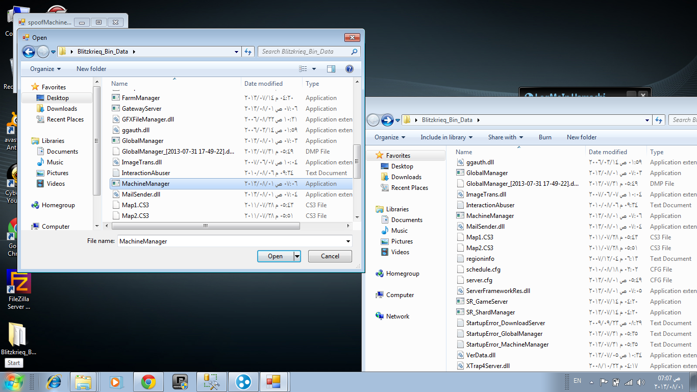Click the Desktop icon under Favorites in the Open dialog
This screenshot has height=392, width=697.
(40, 98)
